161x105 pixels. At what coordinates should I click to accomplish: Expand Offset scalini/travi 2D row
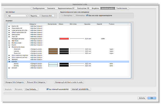(x=9, y=33)
